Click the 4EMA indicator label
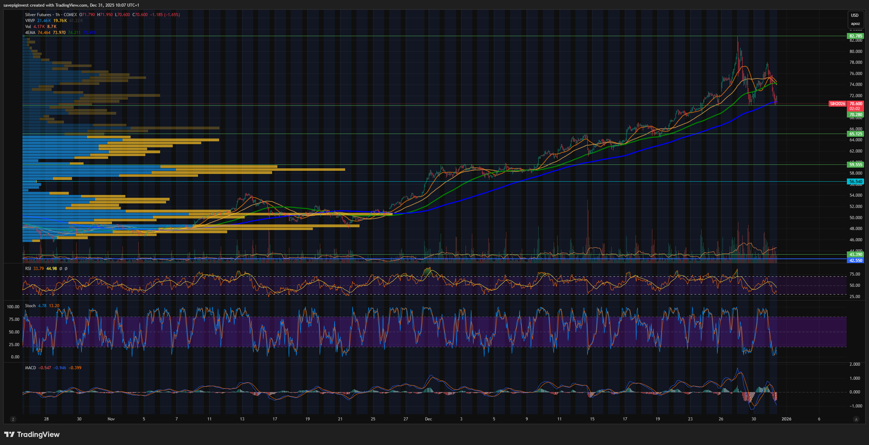 pyautogui.click(x=30, y=33)
